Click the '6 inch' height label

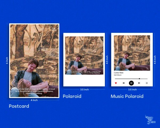point(7,61)
